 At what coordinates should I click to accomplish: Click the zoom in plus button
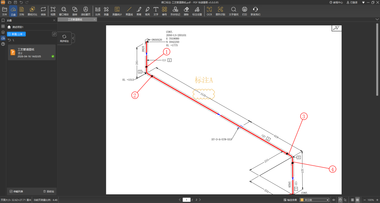(x=377, y=200)
